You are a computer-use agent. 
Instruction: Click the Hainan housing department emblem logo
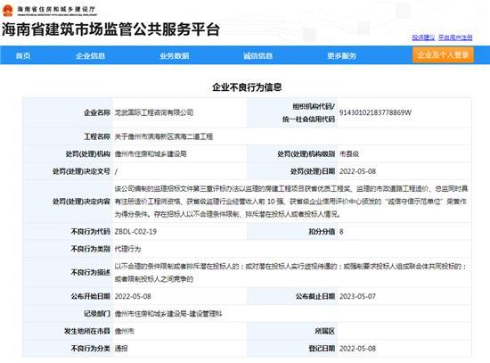7,11
